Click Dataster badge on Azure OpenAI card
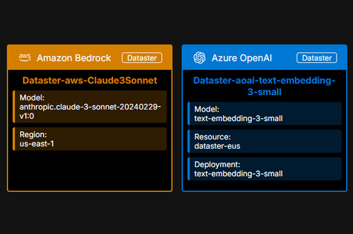Image resolution: width=353 pixels, height=234 pixels. tap(316, 58)
